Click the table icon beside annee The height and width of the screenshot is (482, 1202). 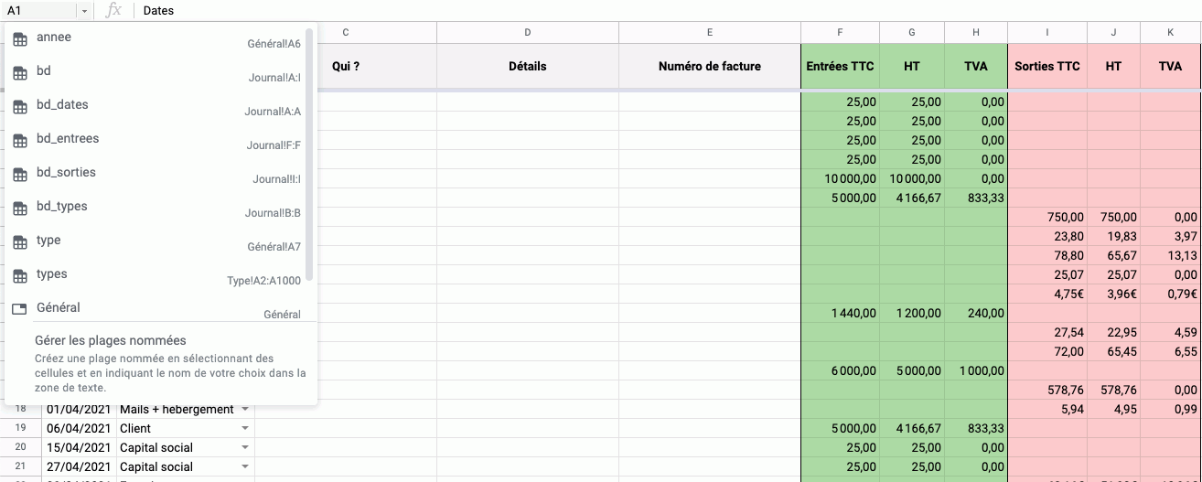pos(19,39)
